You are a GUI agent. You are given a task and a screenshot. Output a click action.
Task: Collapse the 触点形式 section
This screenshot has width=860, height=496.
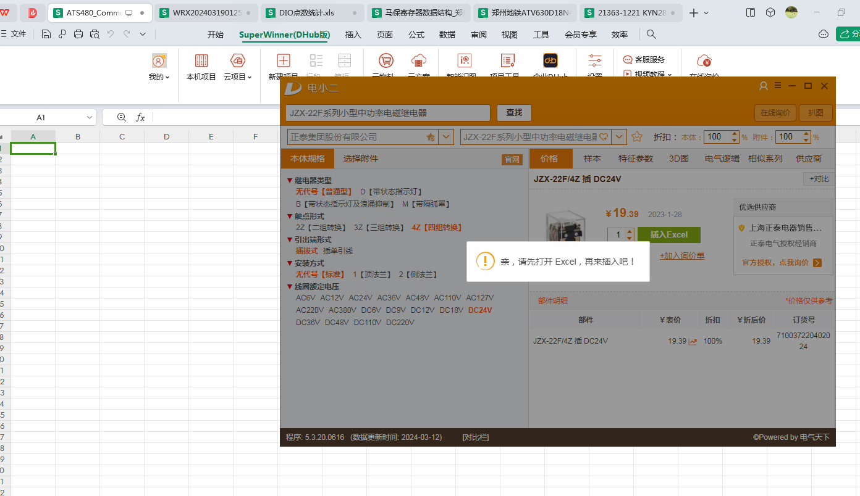click(x=290, y=217)
